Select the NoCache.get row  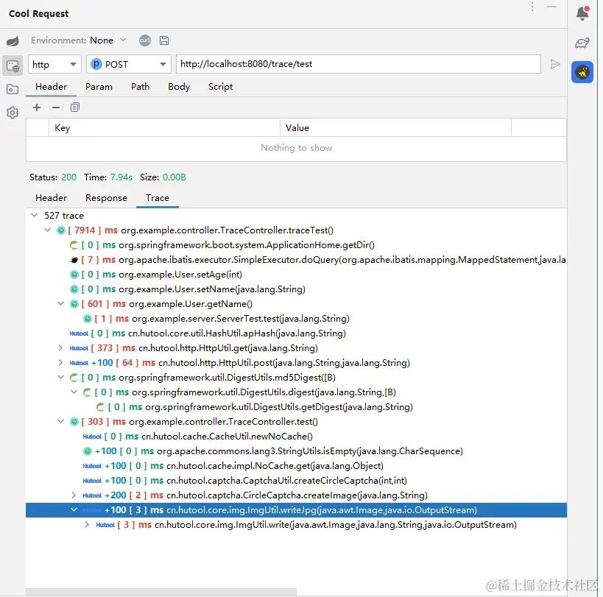tap(296, 466)
